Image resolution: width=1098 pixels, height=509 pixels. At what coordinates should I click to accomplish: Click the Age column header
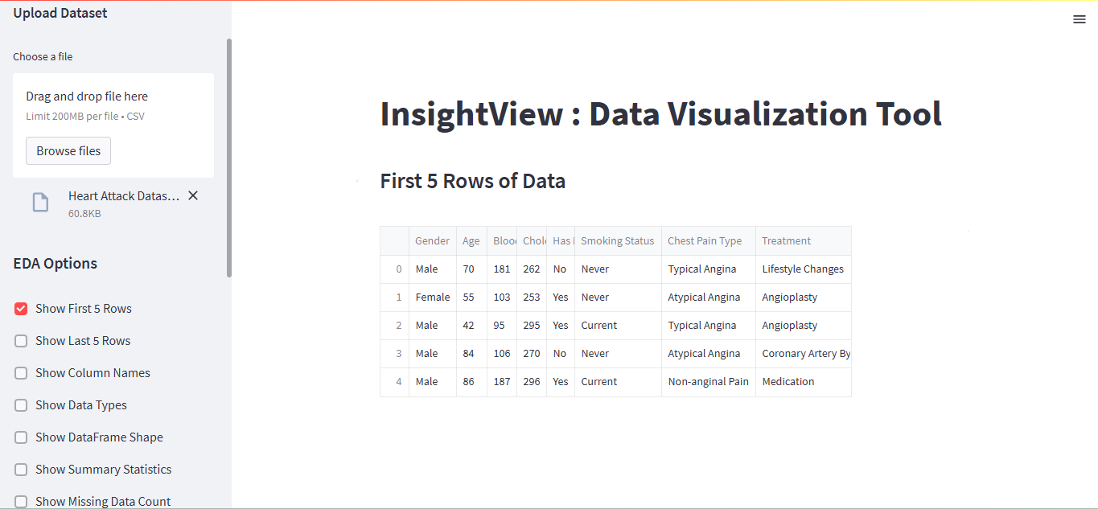tap(471, 241)
